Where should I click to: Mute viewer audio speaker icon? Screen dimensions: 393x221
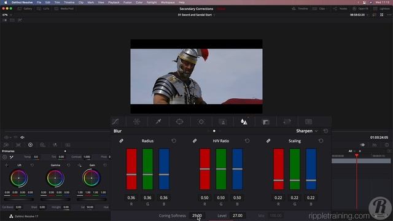point(22,138)
